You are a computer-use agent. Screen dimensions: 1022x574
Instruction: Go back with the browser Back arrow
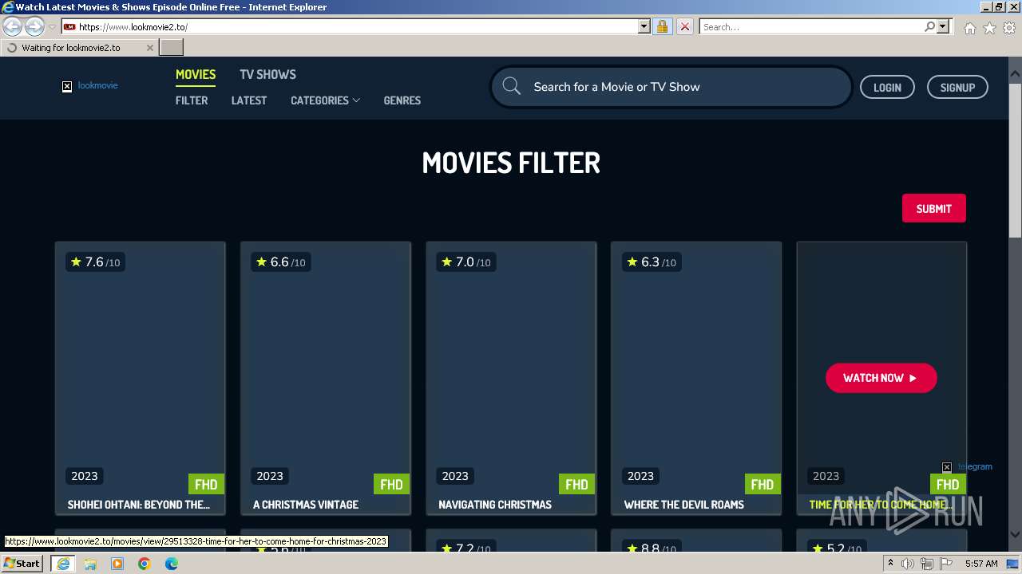coord(13,27)
